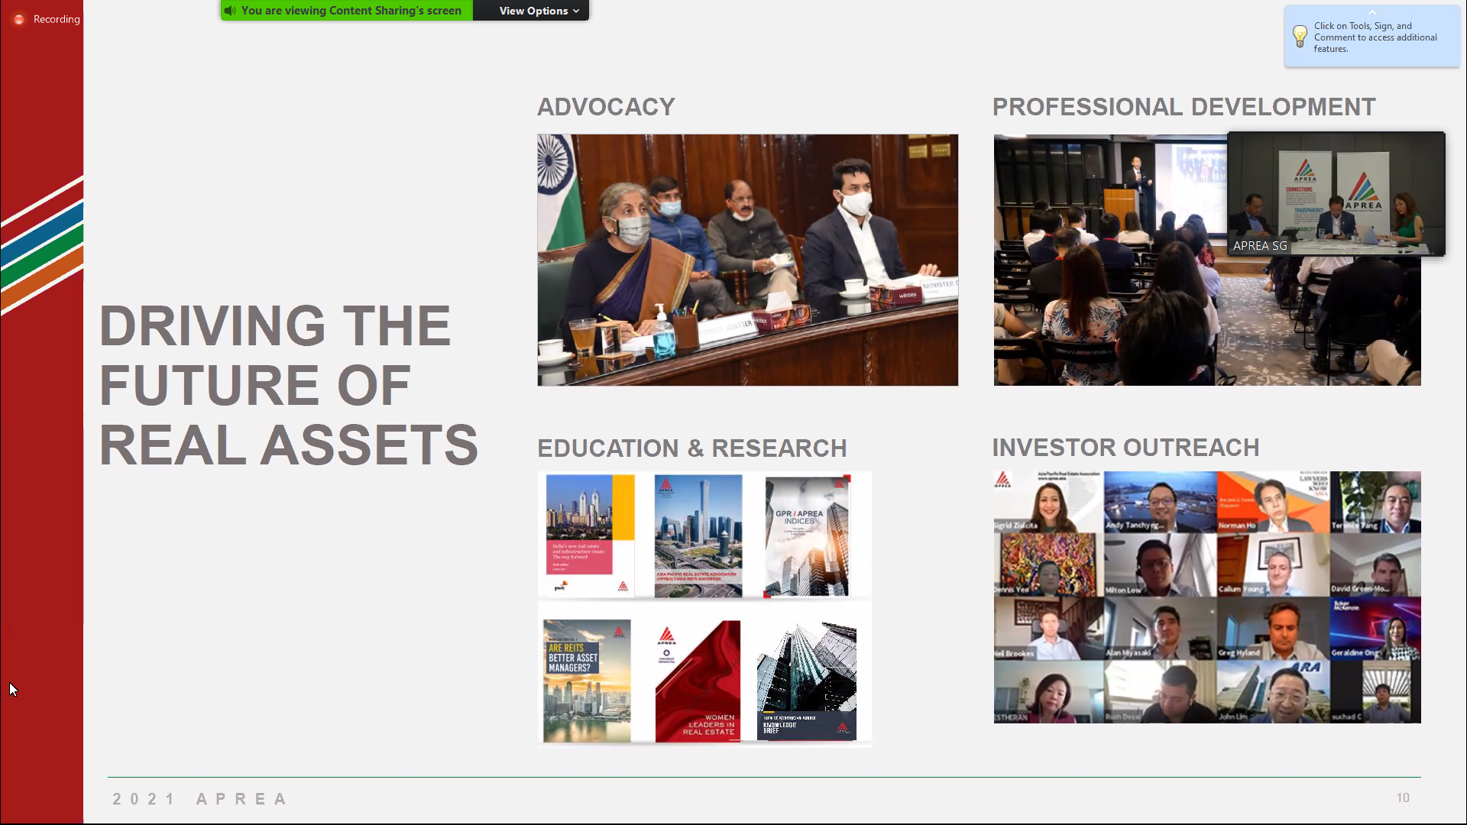Click the GPR/APREA Indices report cover
Screen dimensions: 1467x825
click(807, 535)
